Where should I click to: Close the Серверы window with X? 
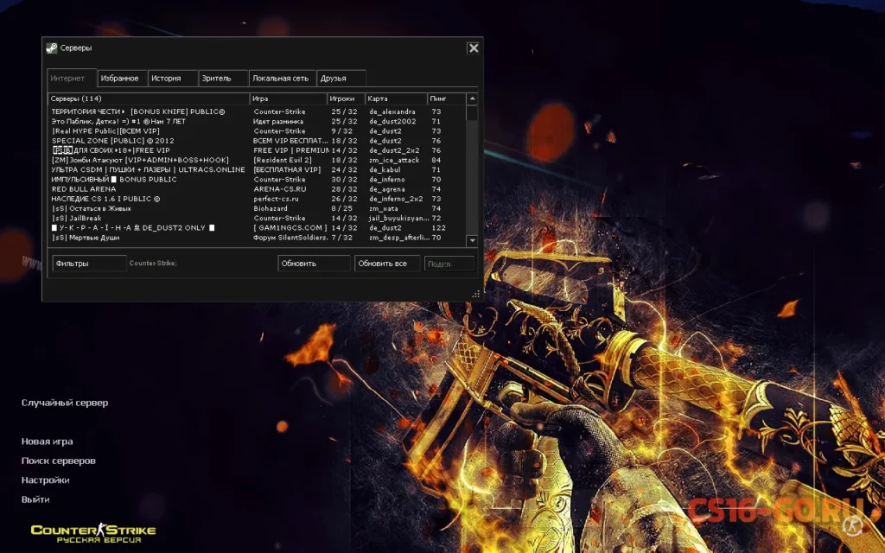pos(473,48)
